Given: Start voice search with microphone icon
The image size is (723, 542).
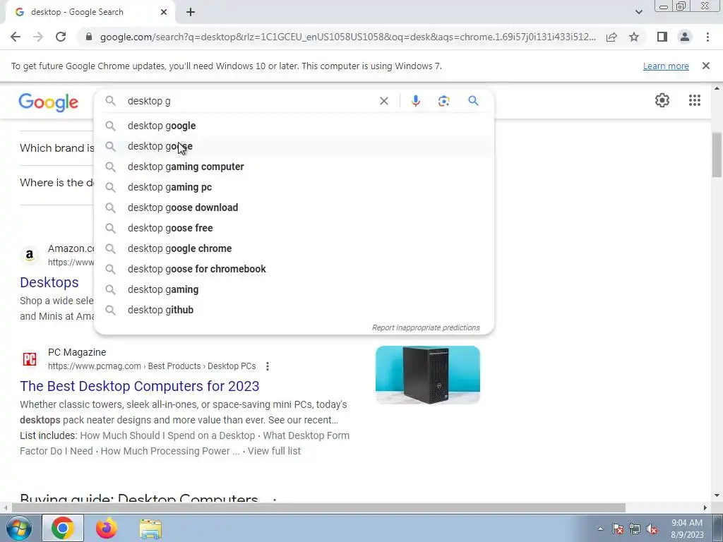Looking at the screenshot, I should point(415,101).
